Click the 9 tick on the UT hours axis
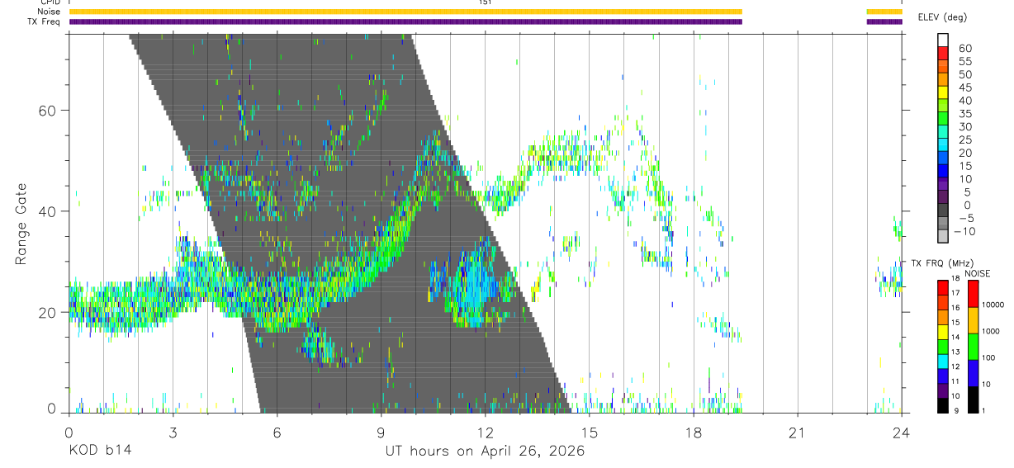 [x=381, y=433]
